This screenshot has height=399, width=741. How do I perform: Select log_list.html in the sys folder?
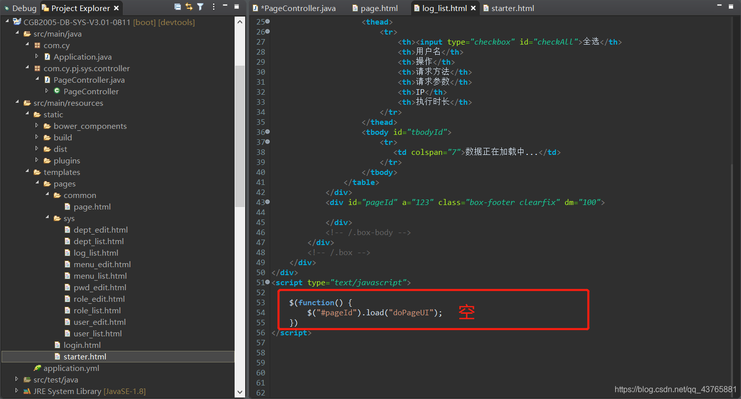point(96,253)
